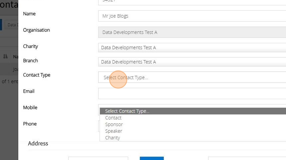Click the Phone input field
286x160 pixels.
99,126
